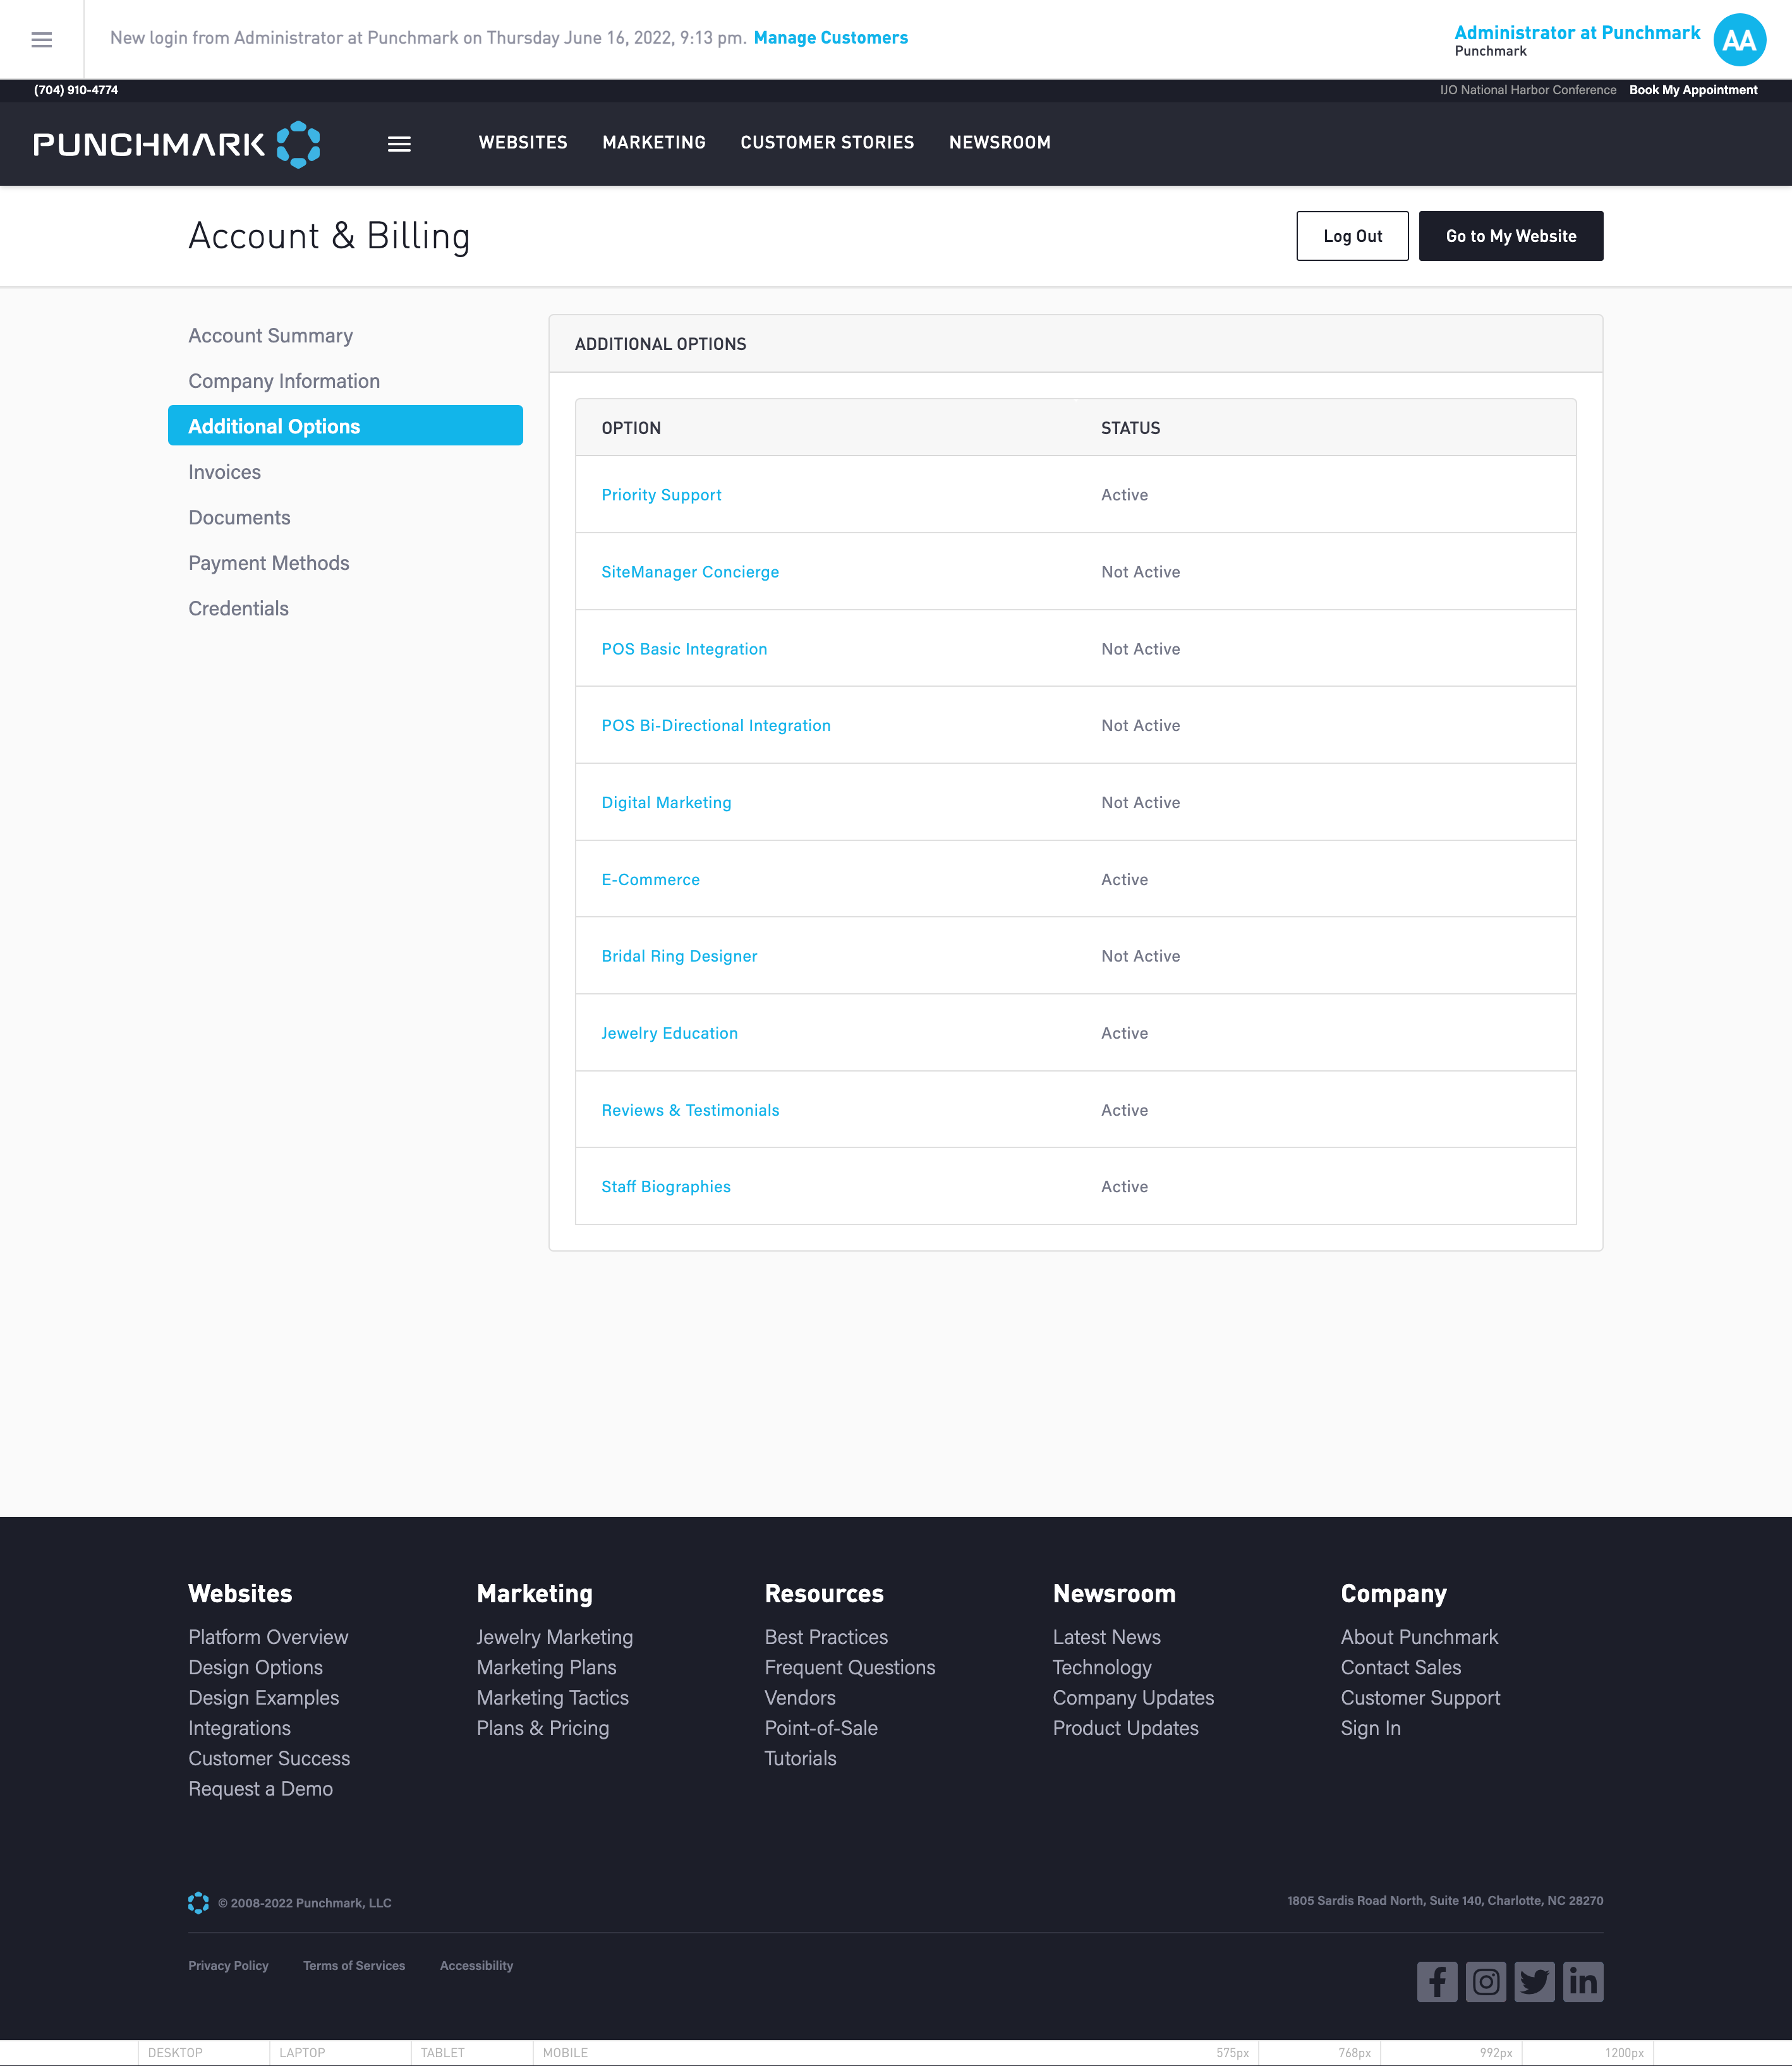The height and width of the screenshot is (2066, 1792).
Task: Open the Priority Support option link
Action: (660, 495)
